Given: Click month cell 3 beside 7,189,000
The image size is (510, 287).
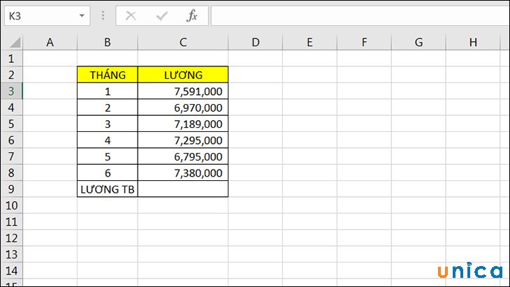Looking at the screenshot, I should point(108,124).
